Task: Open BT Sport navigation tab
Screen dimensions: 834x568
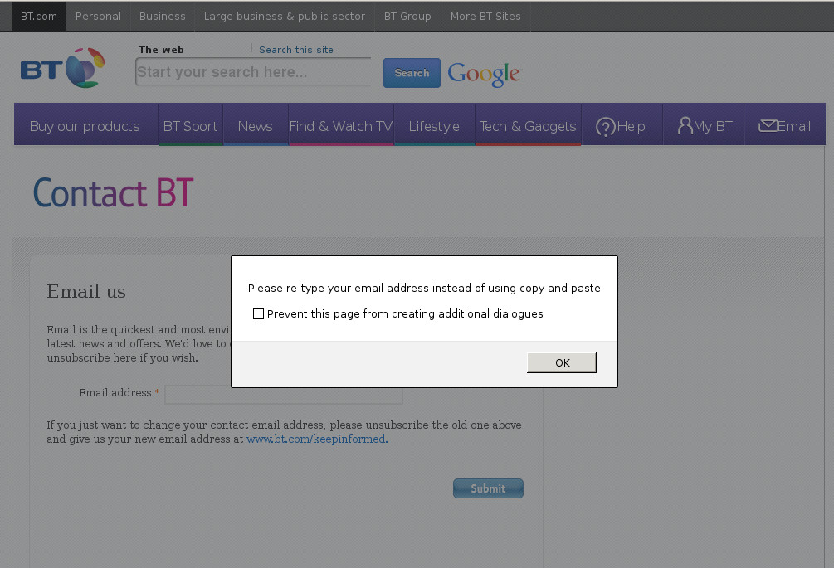Action: click(190, 126)
